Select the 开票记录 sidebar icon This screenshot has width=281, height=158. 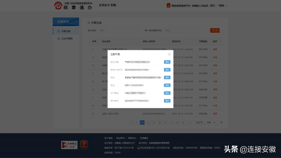tap(59, 31)
